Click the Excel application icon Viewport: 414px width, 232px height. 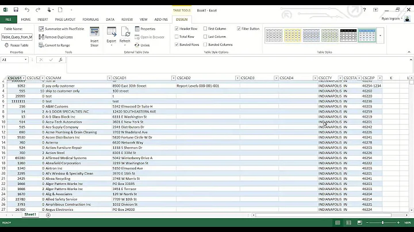point(5,10)
